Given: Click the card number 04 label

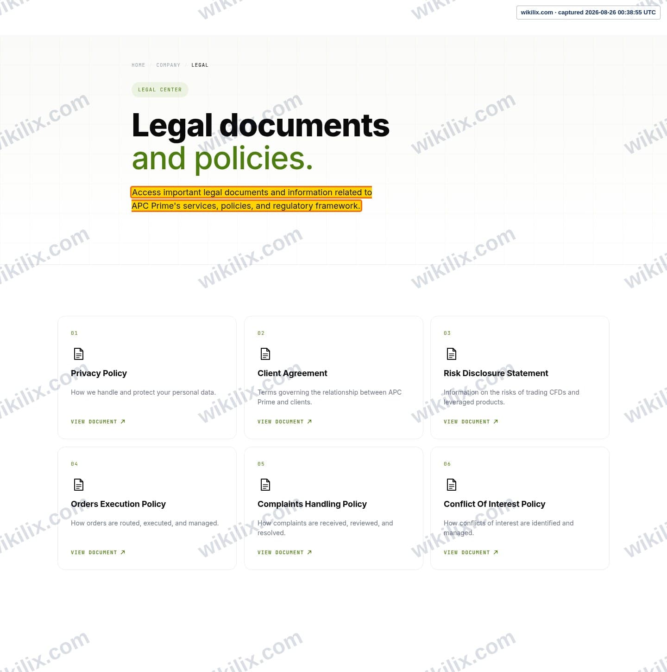Looking at the screenshot, I should [74, 464].
